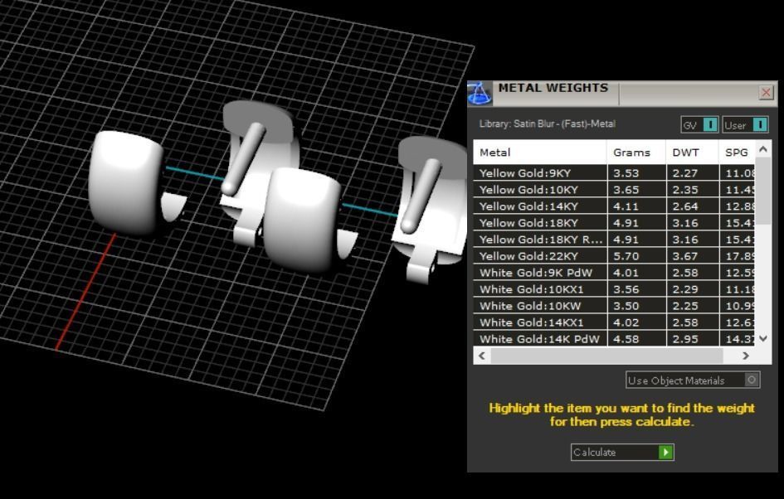The image size is (784, 499).
Task: Click the horizontal scrollbar thumb
Action: [606, 356]
